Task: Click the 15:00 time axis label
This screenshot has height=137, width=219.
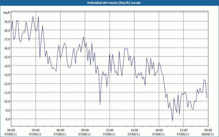Action: 134,130
